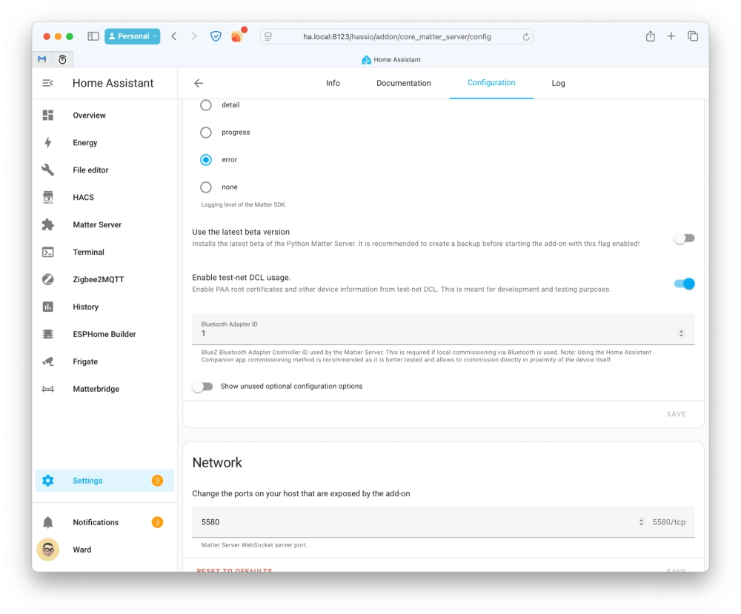Viewport: 741px width, 614px height.
Task: Open the Personal profile dropdown in Safari
Action: (133, 36)
